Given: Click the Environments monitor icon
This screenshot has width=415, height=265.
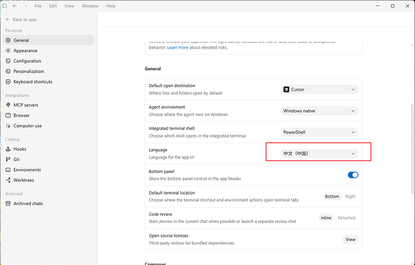Looking at the screenshot, I should tap(8, 170).
